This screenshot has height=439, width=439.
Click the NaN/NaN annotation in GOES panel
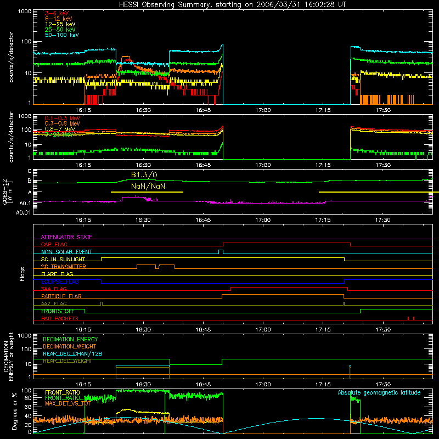click(148, 186)
